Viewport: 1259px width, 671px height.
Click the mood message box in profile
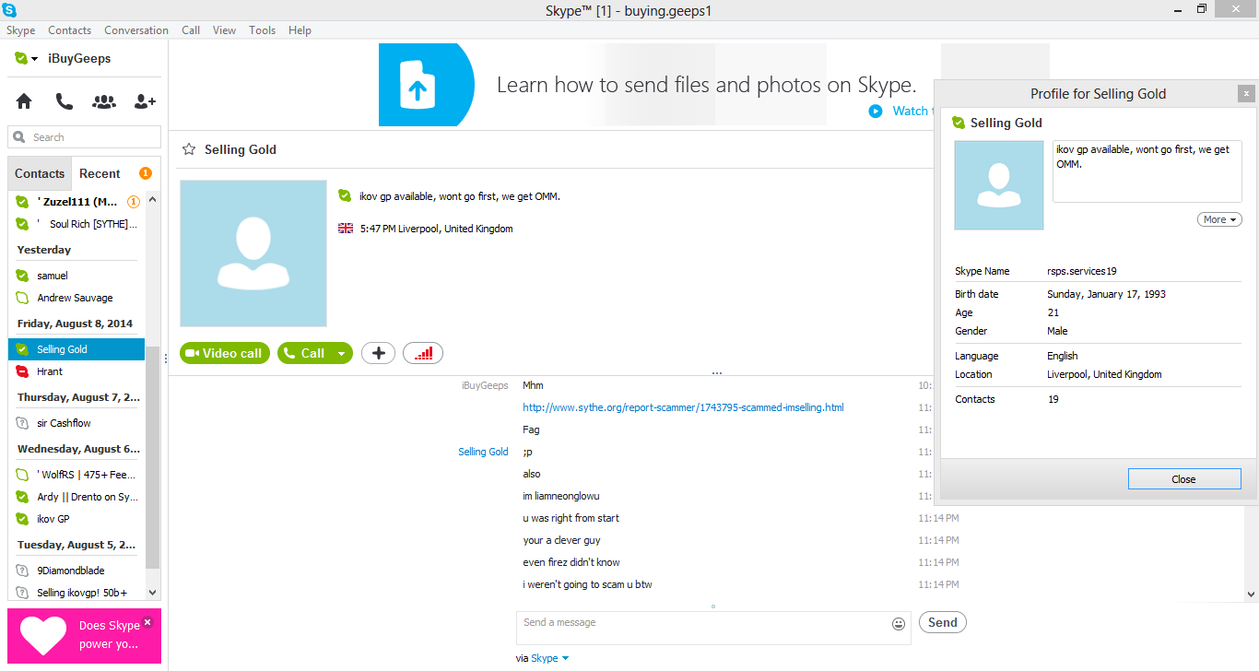click(x=1147, y=171)
